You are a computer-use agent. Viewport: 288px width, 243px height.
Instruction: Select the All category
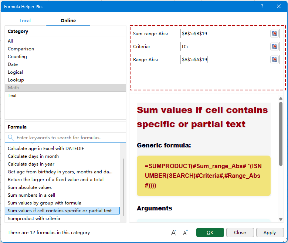coord(65,41)
